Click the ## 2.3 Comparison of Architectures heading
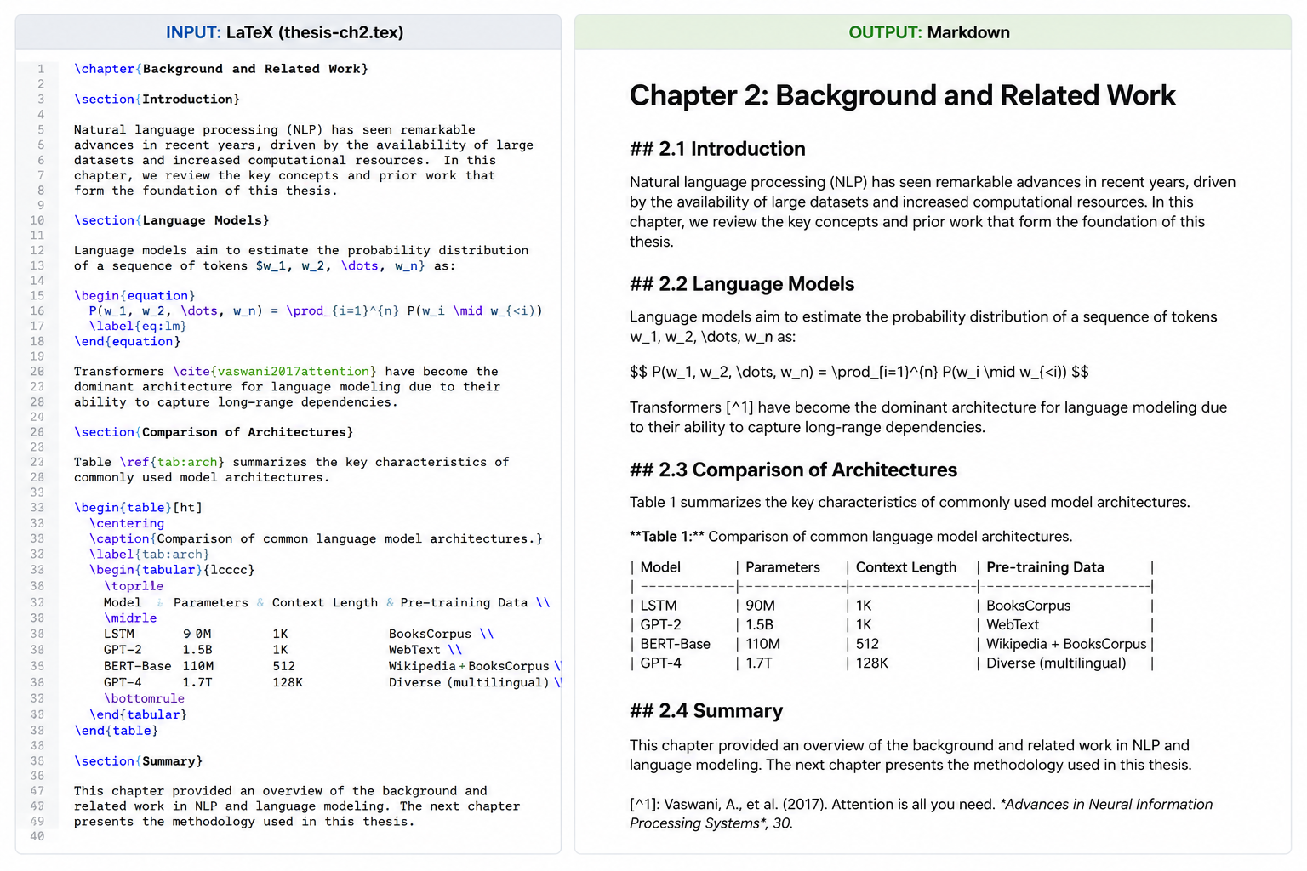Image resolution: width=1307 pixels, height=871 pixels. [793, 470]
